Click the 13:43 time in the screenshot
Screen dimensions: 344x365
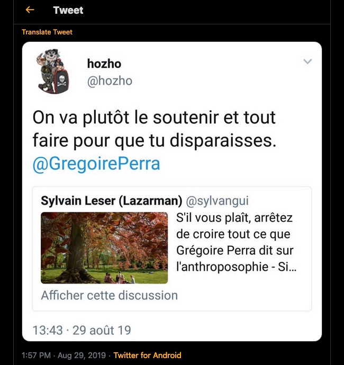coord(48,330)
